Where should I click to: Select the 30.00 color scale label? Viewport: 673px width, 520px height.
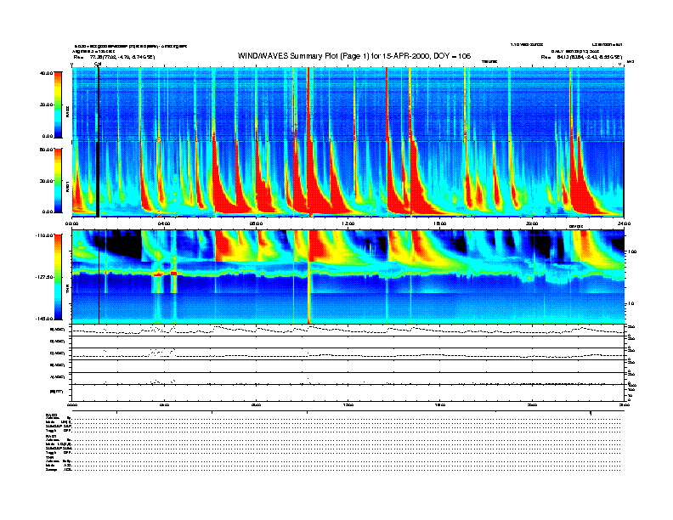[46, 181]
